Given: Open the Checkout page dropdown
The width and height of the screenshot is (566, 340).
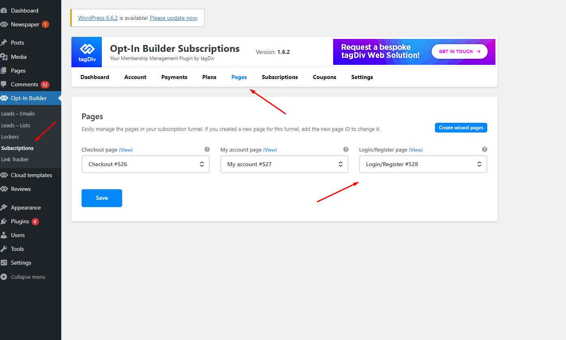Looking at the screenshot, I should pyautogui.click(x=146, y=164).
